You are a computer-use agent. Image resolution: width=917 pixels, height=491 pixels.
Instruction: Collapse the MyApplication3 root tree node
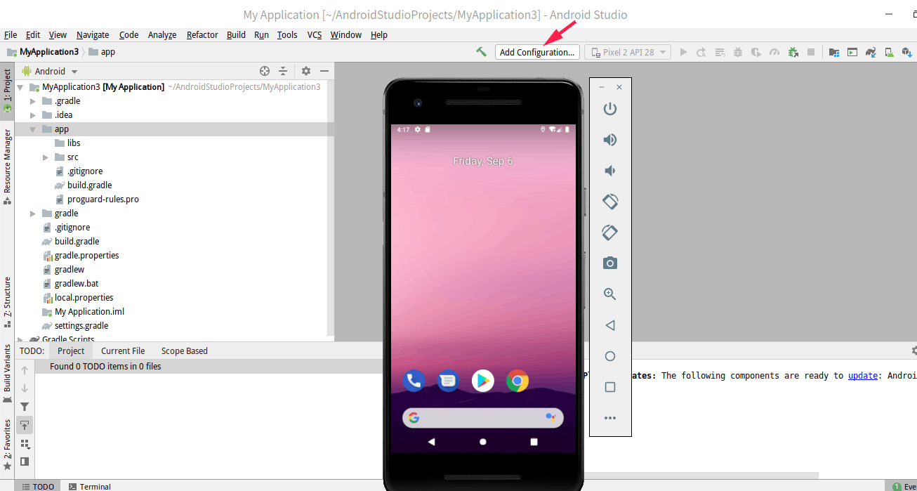click(x=20, y=87)
